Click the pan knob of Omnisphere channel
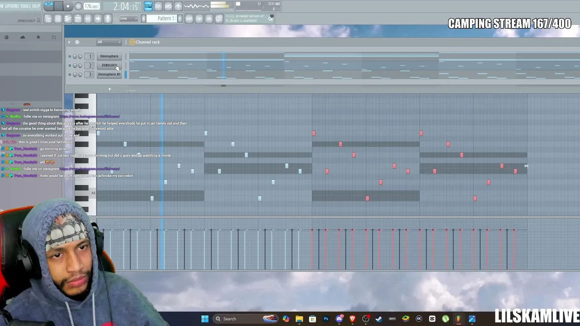580x326 pixels. [75, 57]
